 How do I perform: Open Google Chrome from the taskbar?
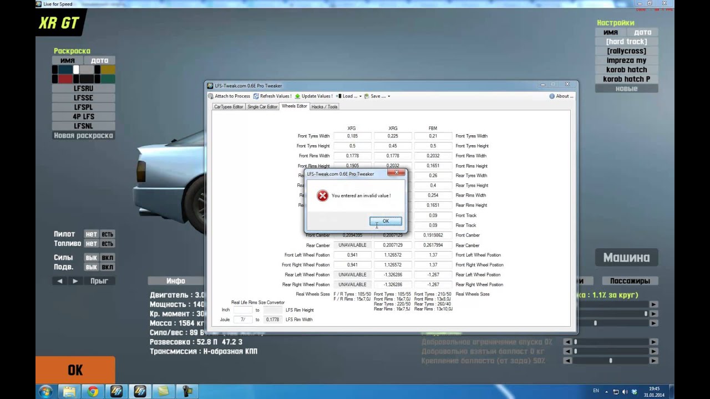[x=93, y=391]
